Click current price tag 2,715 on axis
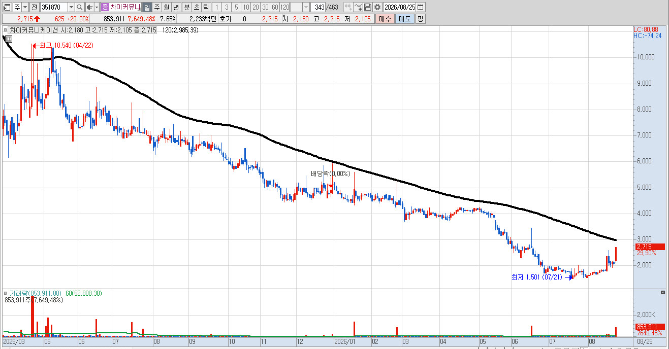The width and height of the screenshot is (669, 349). (650, 247)
